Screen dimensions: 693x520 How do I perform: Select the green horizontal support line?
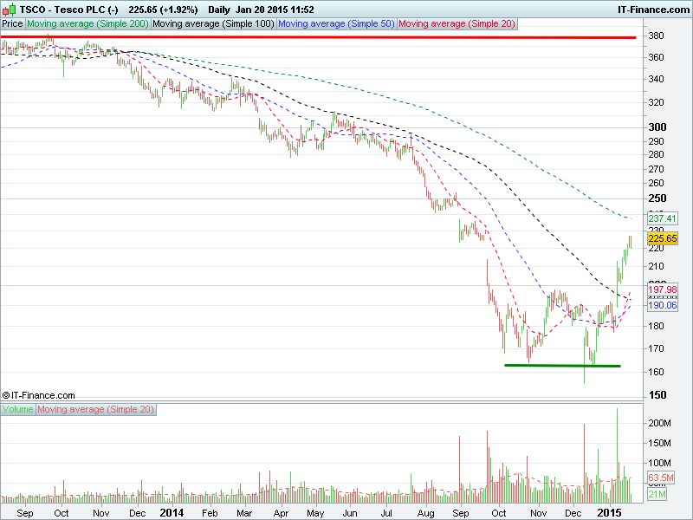point(562,365)
